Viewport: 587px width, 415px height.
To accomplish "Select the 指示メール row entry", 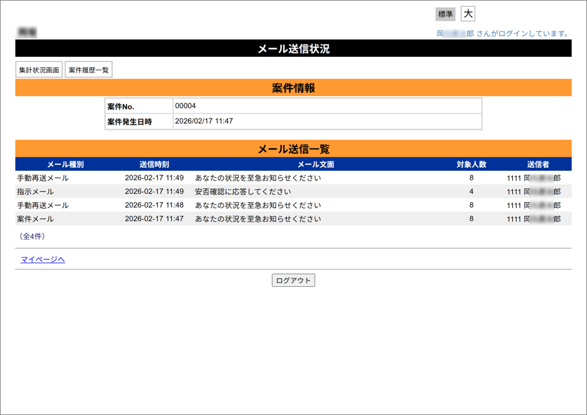I will [36, 191].
